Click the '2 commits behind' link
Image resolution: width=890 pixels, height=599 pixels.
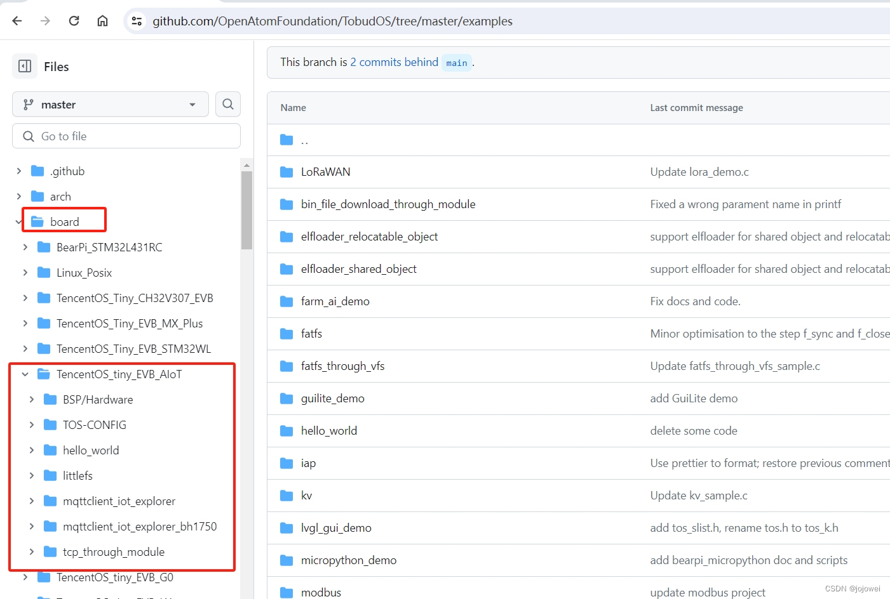[x=394, y=62]
